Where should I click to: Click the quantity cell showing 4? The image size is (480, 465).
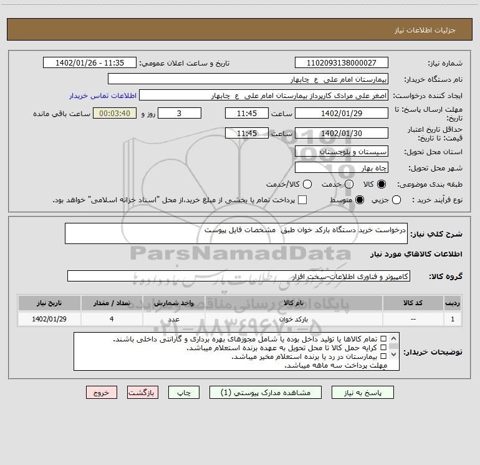[x=112, y=319]
